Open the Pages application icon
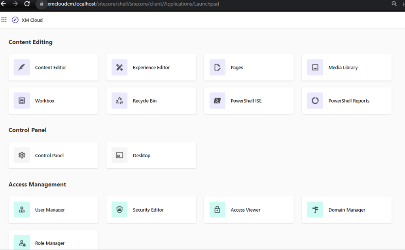 [217, 67]
